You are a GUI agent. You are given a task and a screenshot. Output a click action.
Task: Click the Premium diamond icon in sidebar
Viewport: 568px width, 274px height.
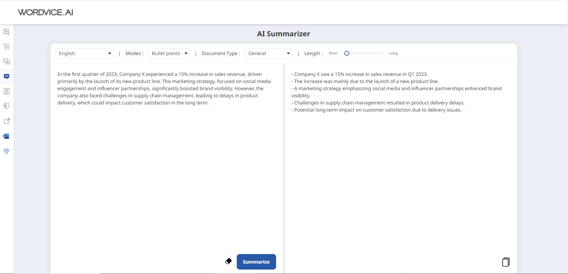point(6,151)
